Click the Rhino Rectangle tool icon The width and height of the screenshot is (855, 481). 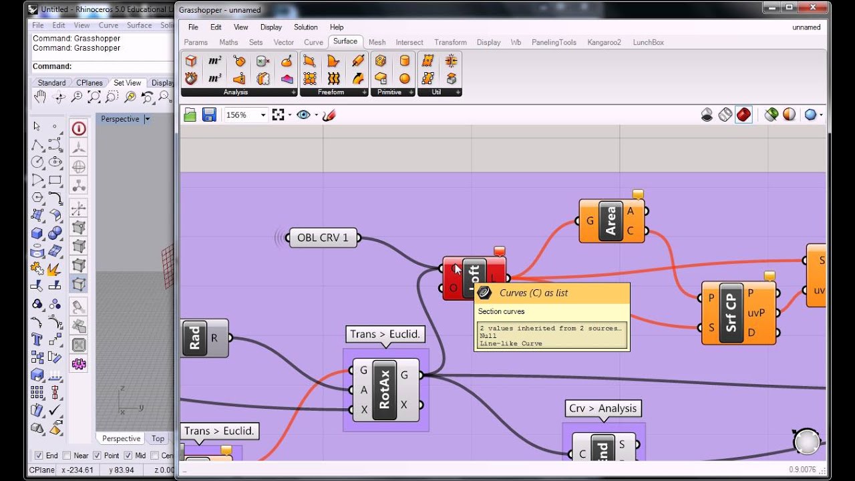(x=55, y=180)
